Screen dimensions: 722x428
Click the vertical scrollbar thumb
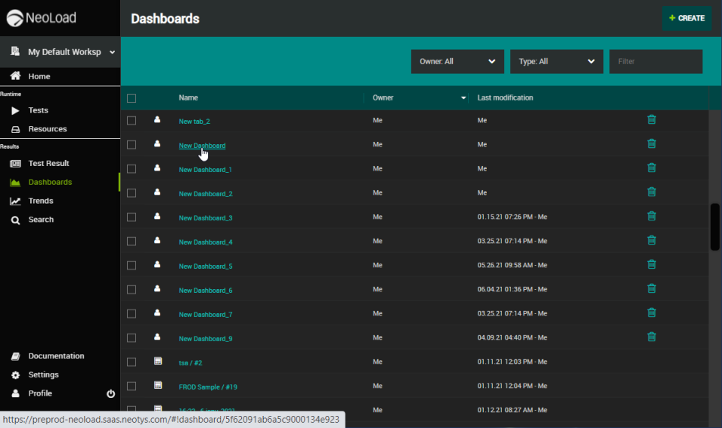coord(715,226)
